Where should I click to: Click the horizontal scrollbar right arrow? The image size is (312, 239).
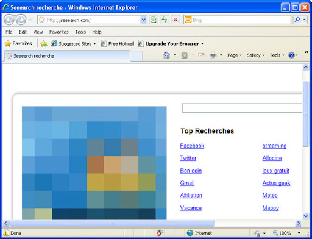point(299,223)
